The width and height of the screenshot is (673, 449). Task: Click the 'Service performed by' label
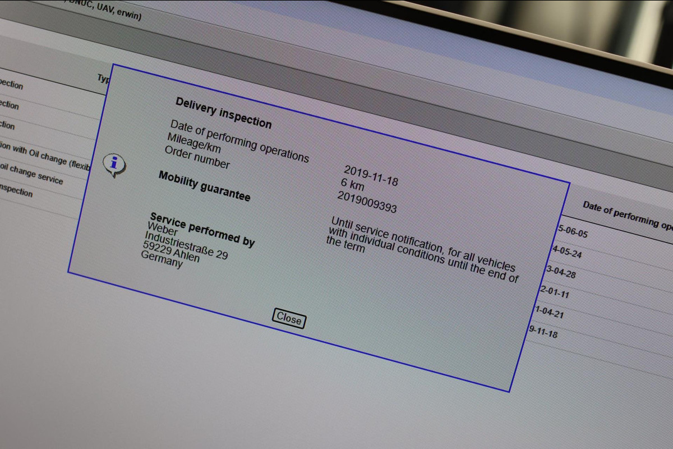[x=202, y=230]
